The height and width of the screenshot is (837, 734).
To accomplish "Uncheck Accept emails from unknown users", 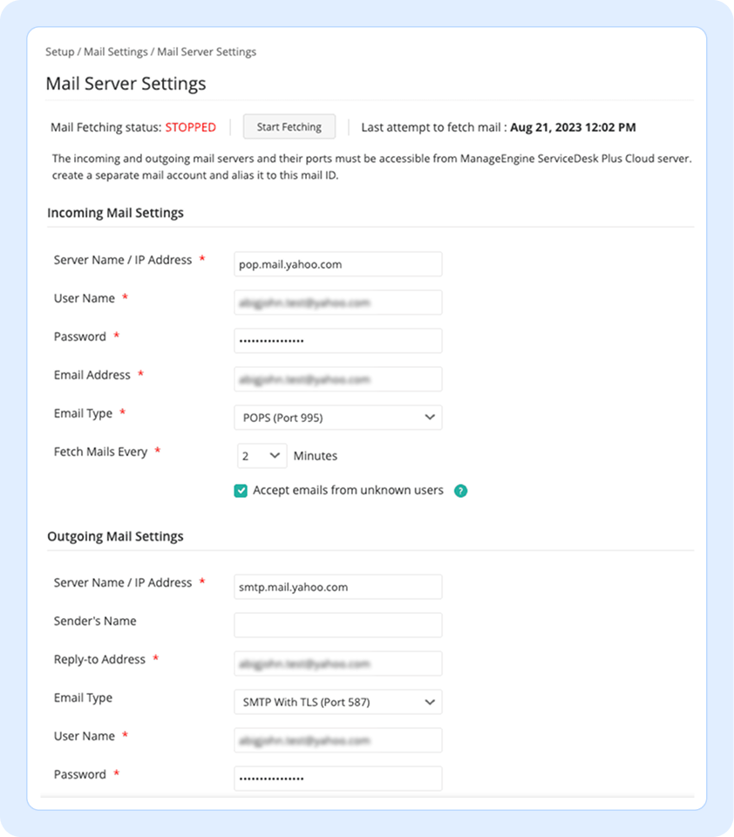I will click(x=241, y=490).
